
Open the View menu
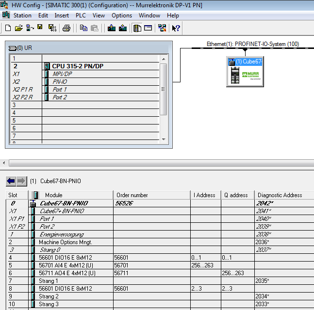(99, 15)
